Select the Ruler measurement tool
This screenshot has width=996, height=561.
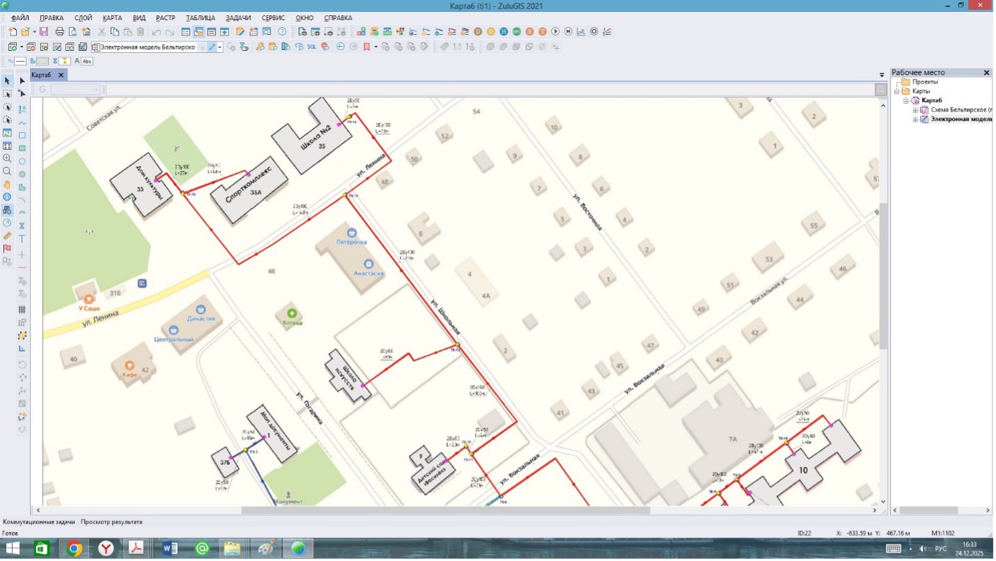(8, 236)
